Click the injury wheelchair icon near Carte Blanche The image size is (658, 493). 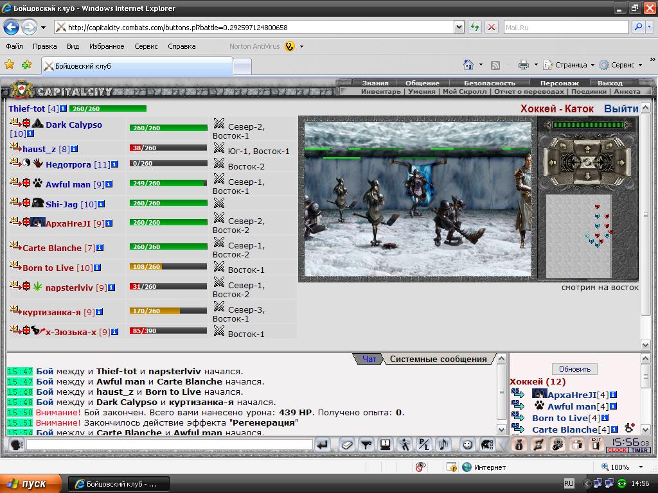pyautogui.click(x=630, y=428)
